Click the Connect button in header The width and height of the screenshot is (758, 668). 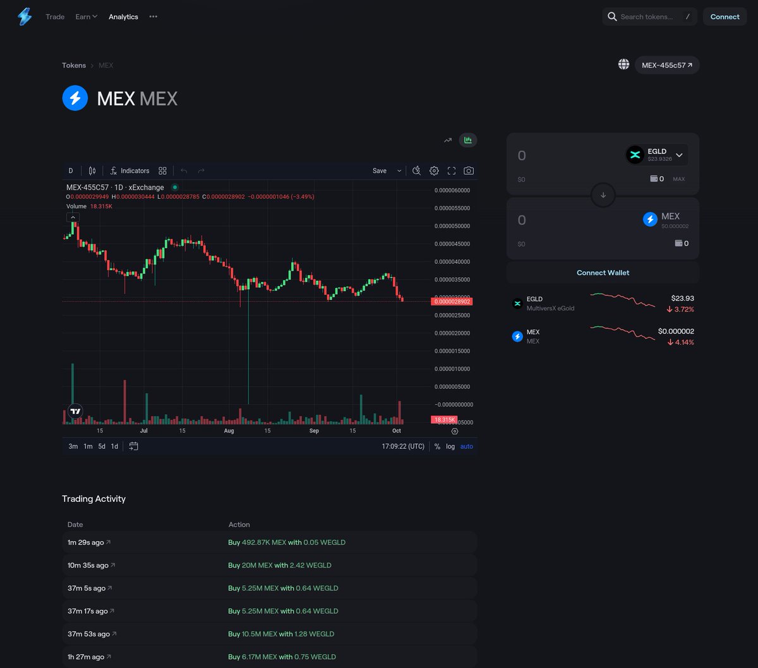(725, 16)
